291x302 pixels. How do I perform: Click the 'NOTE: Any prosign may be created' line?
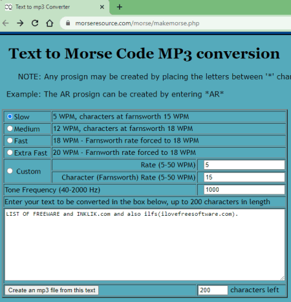[155, 76]
